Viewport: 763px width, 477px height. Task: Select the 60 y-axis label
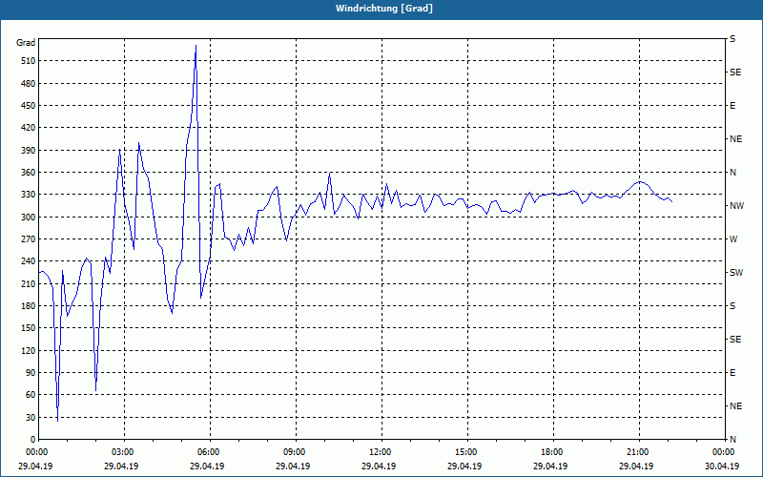[31, 395]
